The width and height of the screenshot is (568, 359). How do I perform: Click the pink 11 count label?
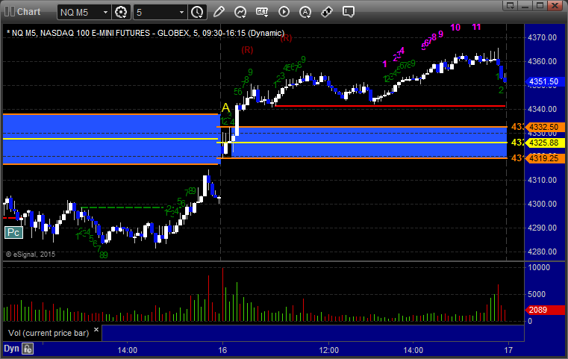click(x=476, y=27)
